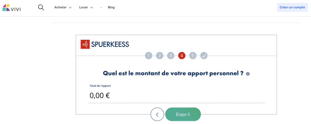Screen dimensions: 311x124
Task: Expand the Louer dropdown menu
Action: pos(86,7)
